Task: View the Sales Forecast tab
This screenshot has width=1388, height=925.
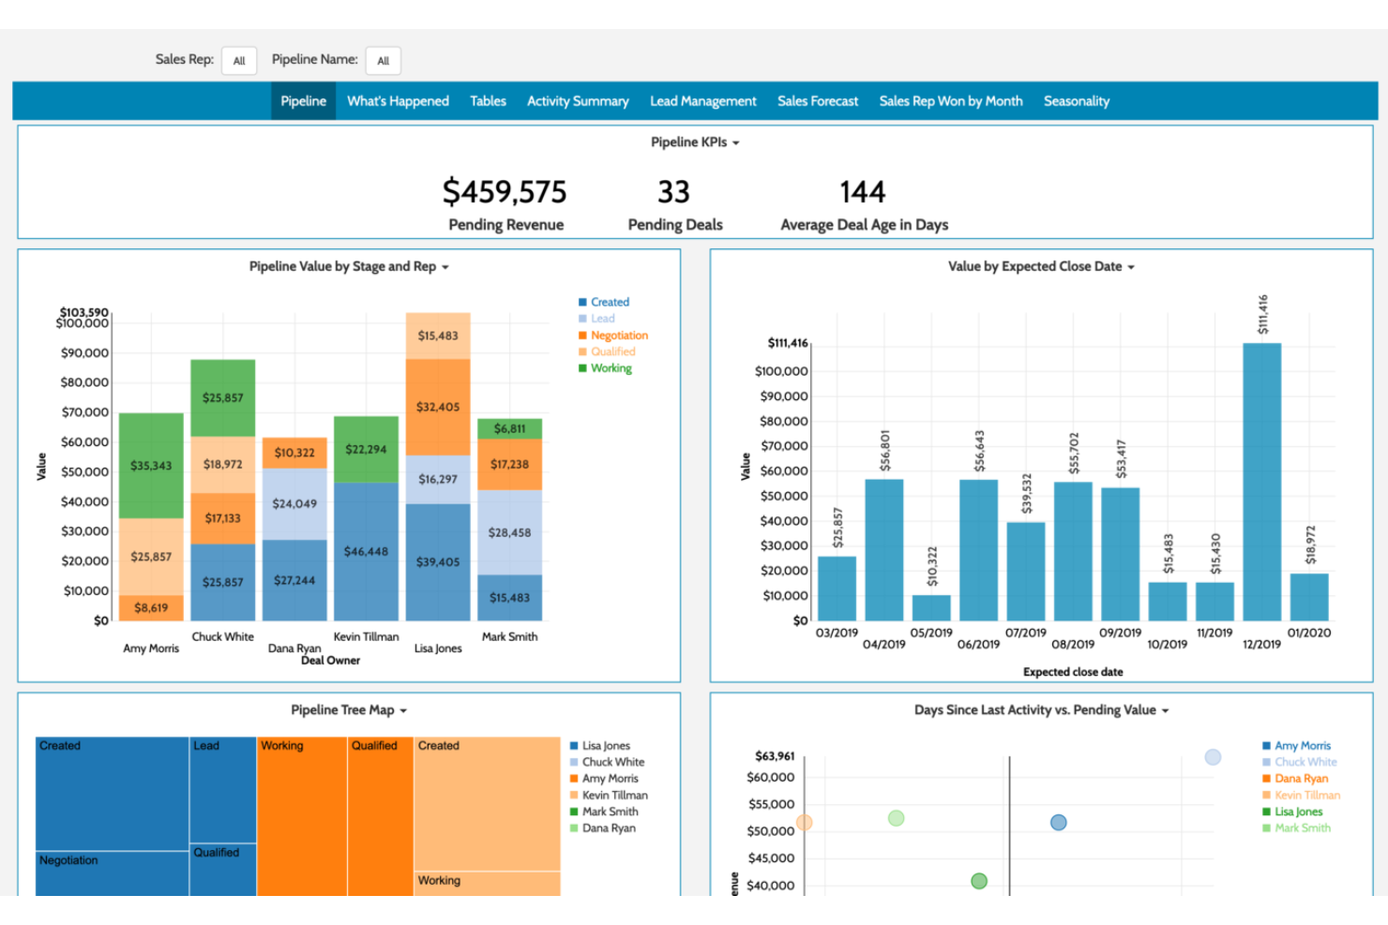Action: tap(817, 100)
